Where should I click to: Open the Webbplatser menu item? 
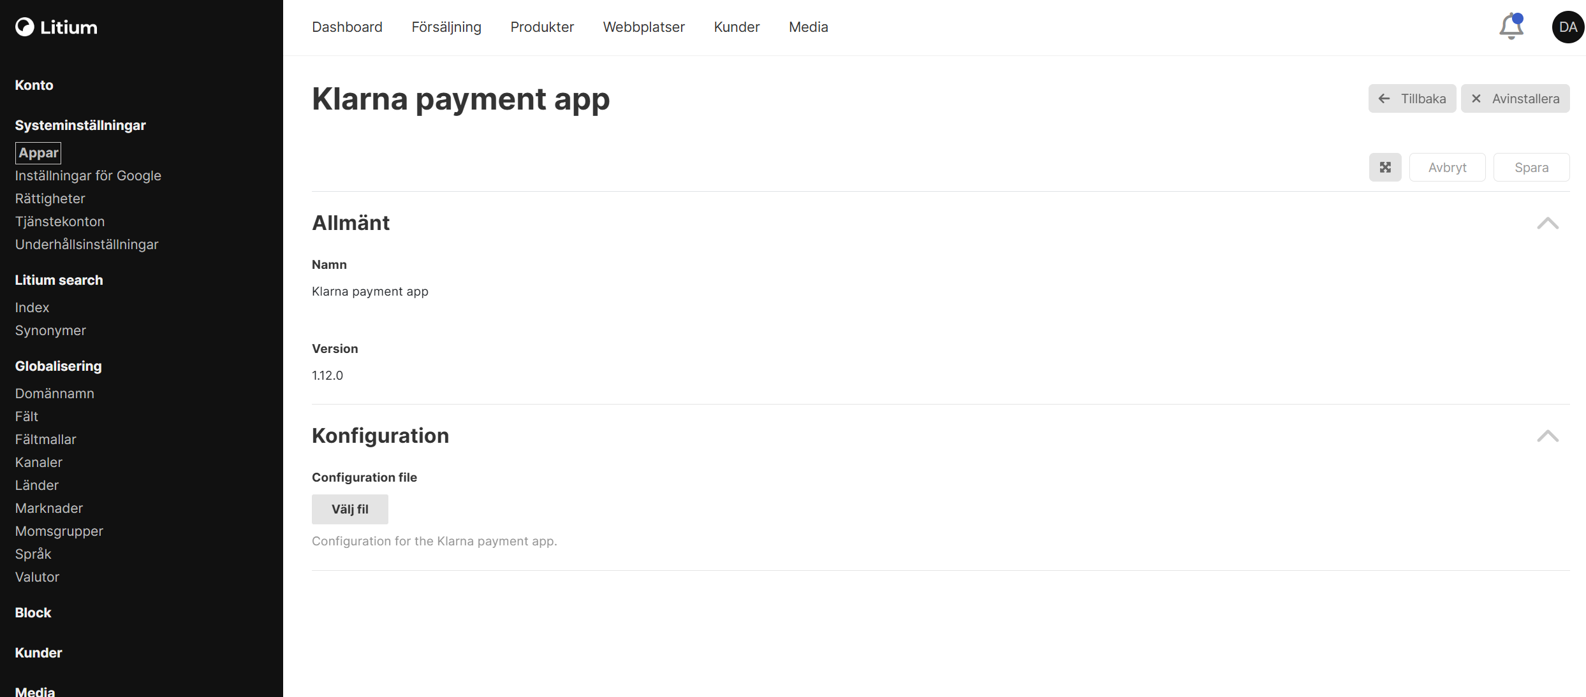pos(643,27)
